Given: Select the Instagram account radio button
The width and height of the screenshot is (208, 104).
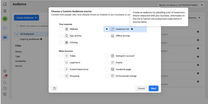Looking at the screenshot, I should tap(107, 56).
